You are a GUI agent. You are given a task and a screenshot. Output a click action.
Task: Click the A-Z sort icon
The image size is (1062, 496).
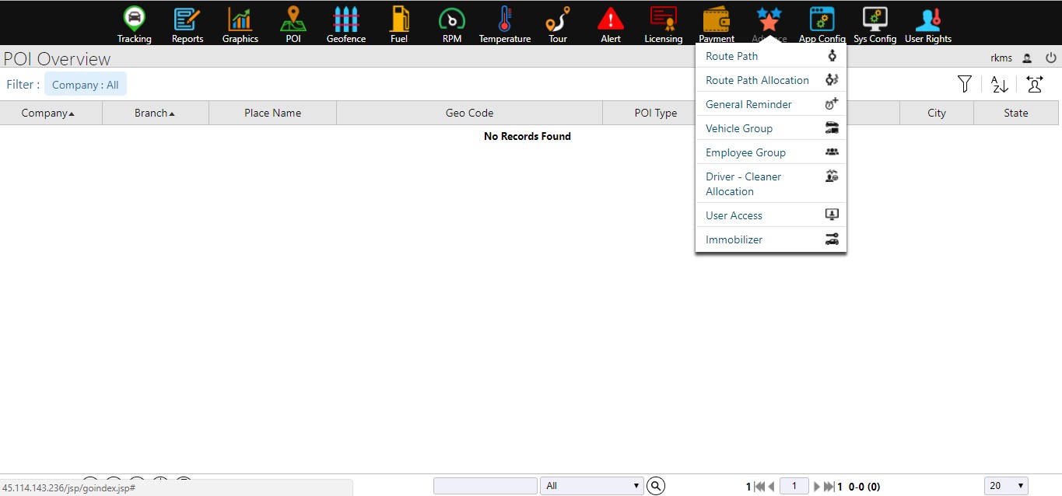tap(1000, 85)
